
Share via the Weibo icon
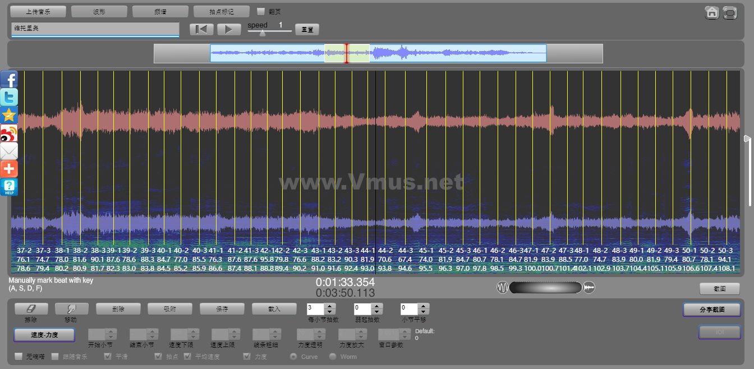(x=9, y=133)
